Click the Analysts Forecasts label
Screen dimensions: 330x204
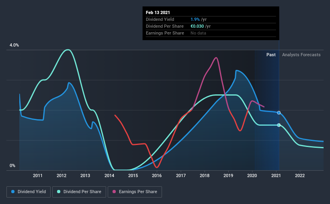[301, 55]
